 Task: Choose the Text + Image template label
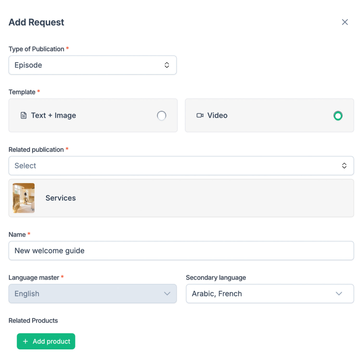coord(53,115)
